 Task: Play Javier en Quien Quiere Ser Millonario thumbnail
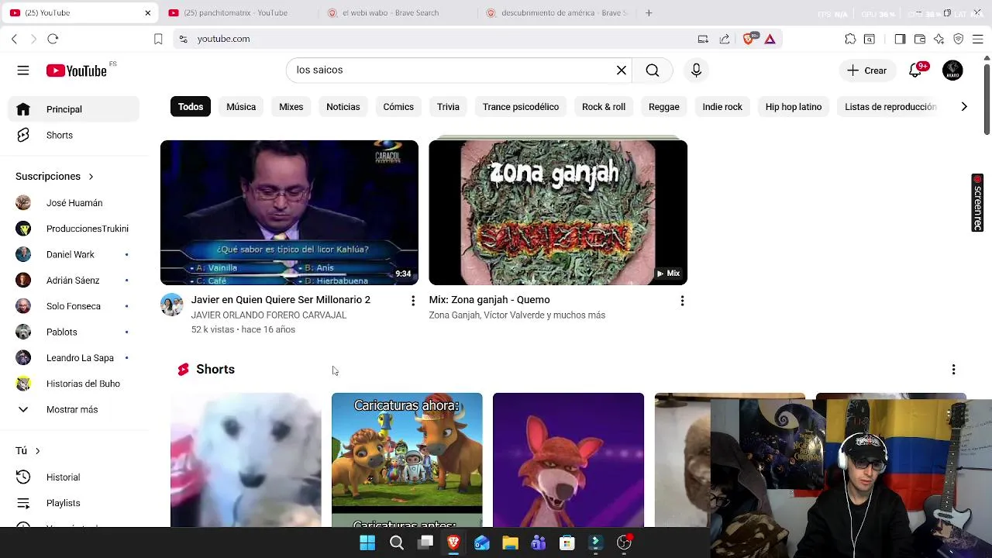(x=289, y=212)
